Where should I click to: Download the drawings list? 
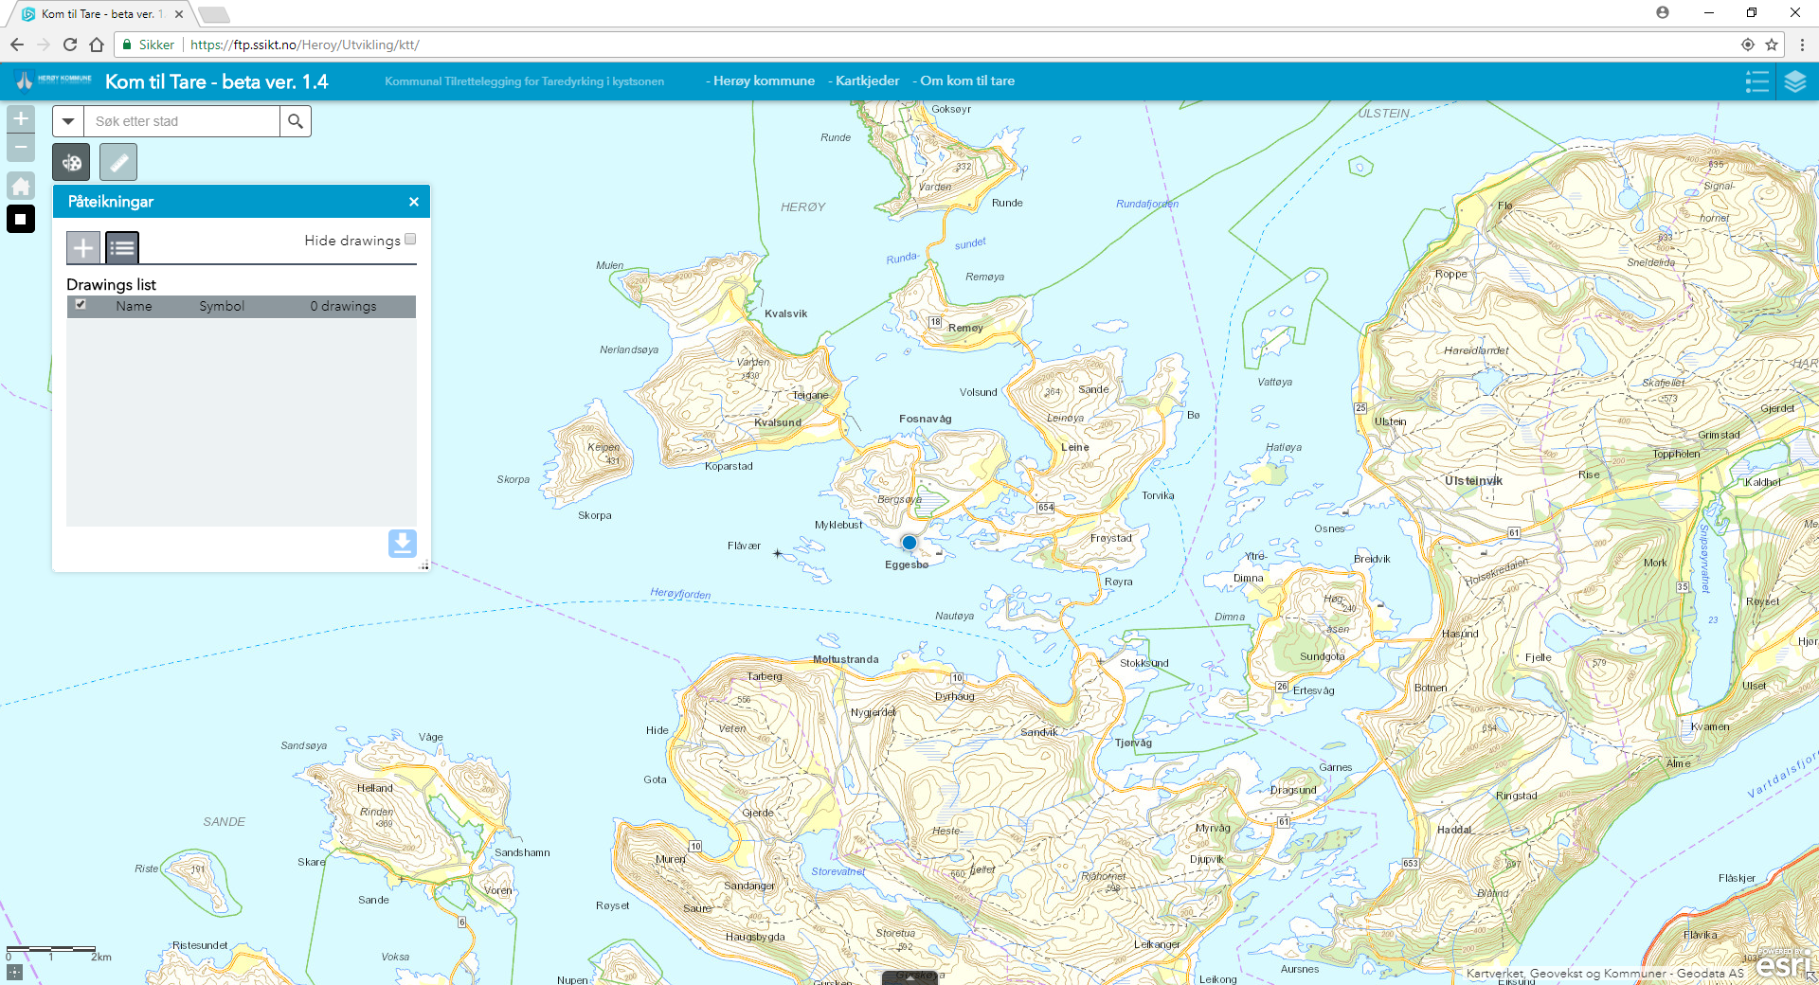point(402,543)
